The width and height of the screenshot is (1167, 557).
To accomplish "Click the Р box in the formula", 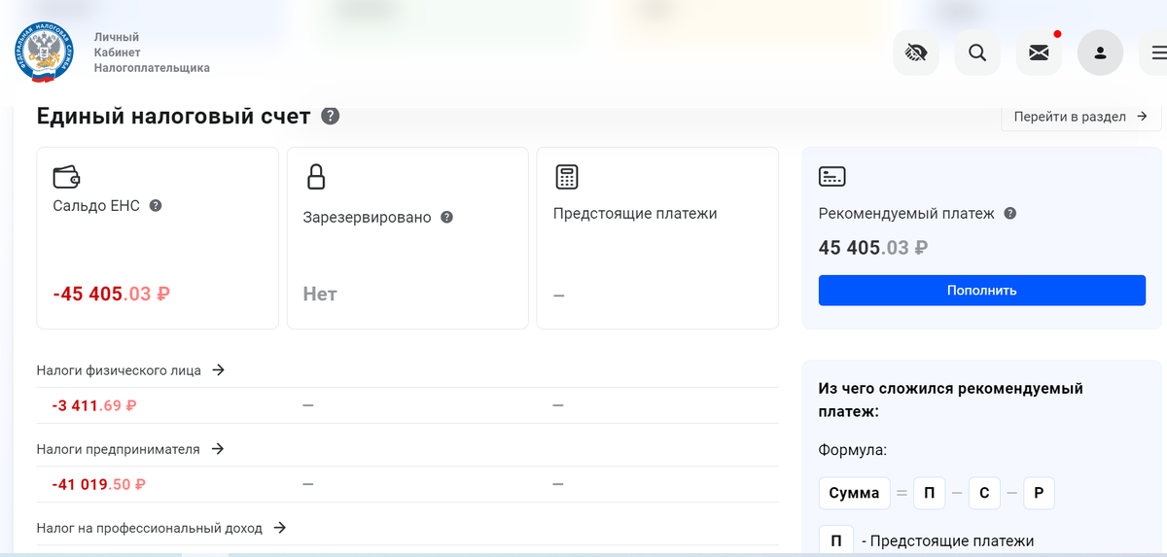I will tap(1039, 493).
